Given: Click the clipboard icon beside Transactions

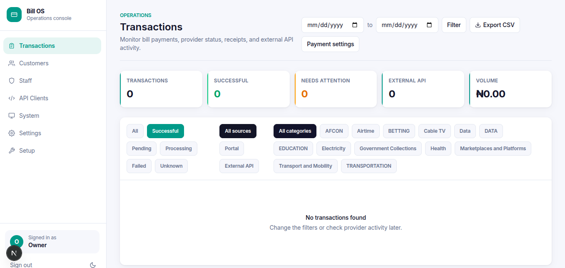Looking at the screenshot, I should [x=12, y=46].
